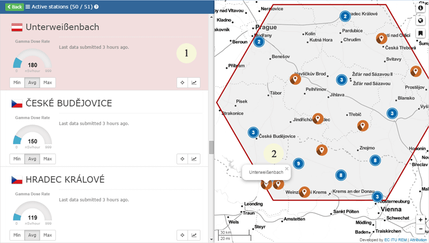Select Min for the HRADEC KRÁLOVÉ gauge
429x243 pixels.
point(17,235)
